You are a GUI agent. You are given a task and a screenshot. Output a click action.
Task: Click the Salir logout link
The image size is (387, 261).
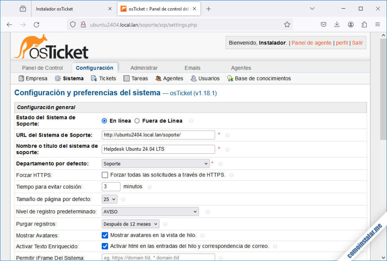coord(358,43)
